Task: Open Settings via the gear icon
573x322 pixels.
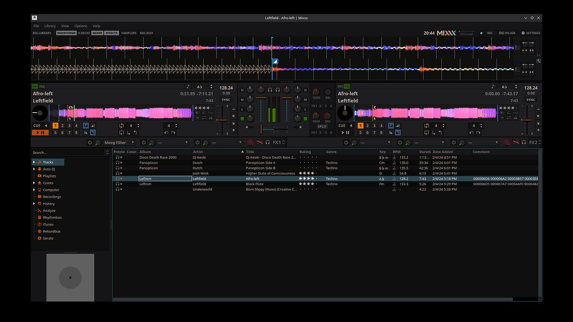Action: 531,33
